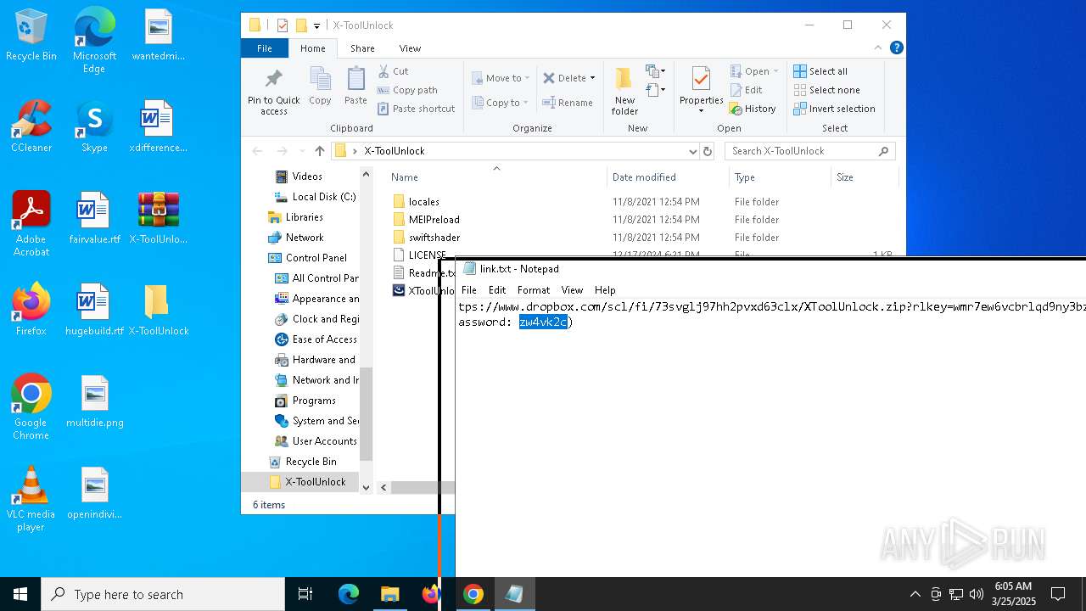The image size is (1086, 611).
Task: Click Edit in Open group
Action: pyautogui.click(x=746, y=90)
